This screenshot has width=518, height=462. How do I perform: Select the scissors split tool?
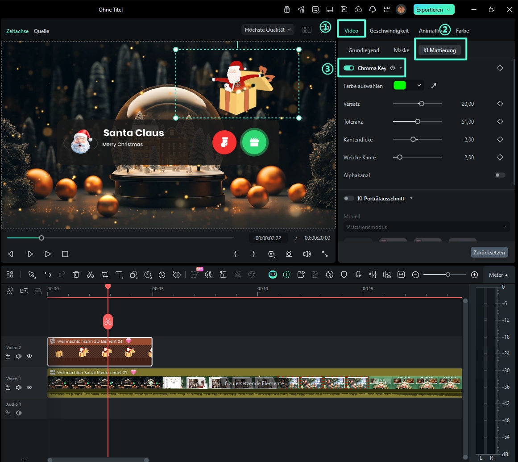(91, 275)
